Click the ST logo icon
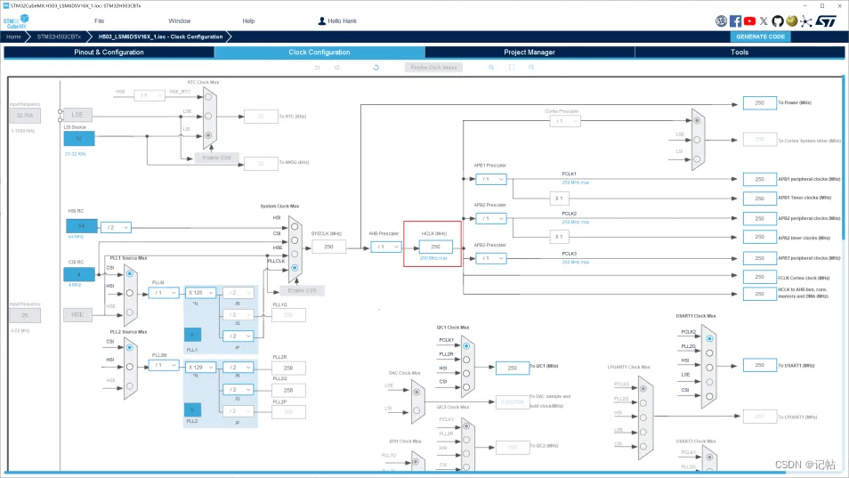Viewport: 849px width, 478px height. (826, 20)
